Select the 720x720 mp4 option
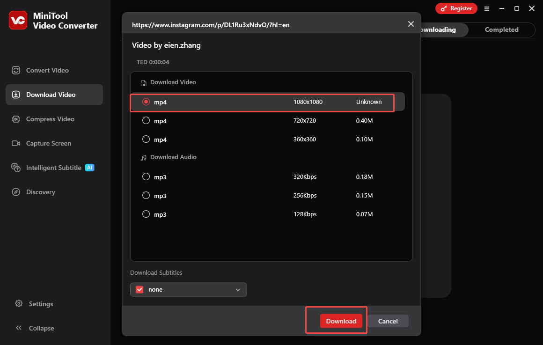This screenshot has width=543, height=345. pos(146,120)
